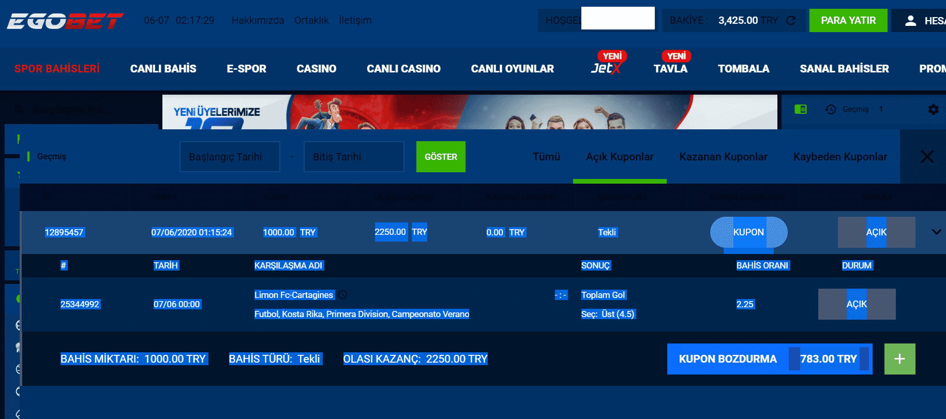Click the EGOBET logo

coord(65,21)
